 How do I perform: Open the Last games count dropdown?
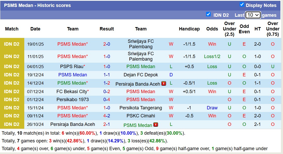[x=253, y=15]
